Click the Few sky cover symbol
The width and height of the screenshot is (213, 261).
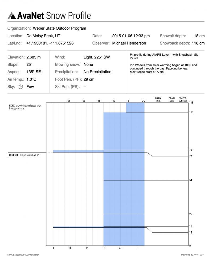click(21, 87)
